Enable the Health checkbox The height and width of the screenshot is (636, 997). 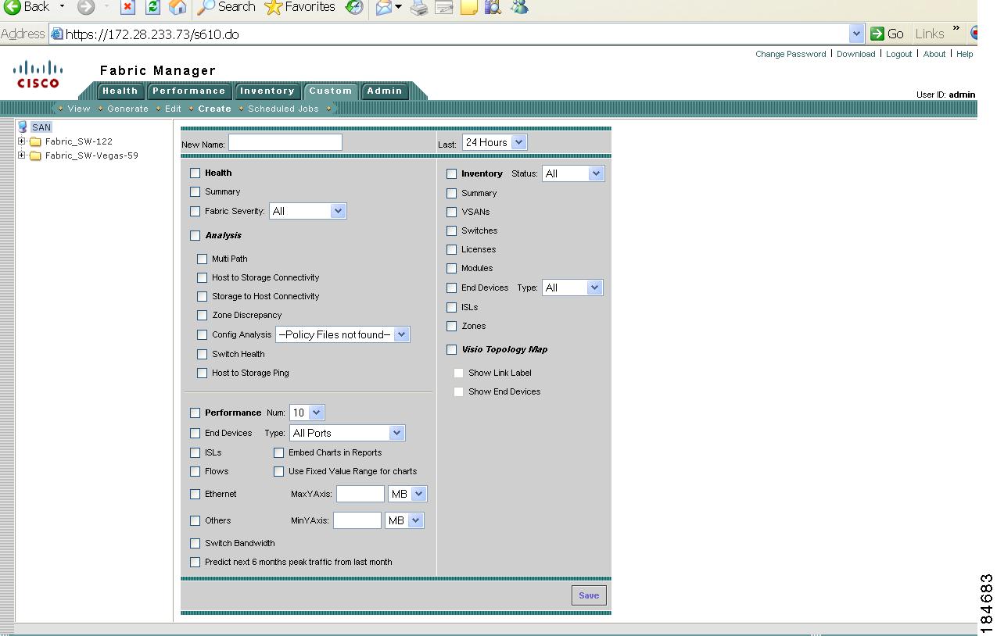pos(195,173)
